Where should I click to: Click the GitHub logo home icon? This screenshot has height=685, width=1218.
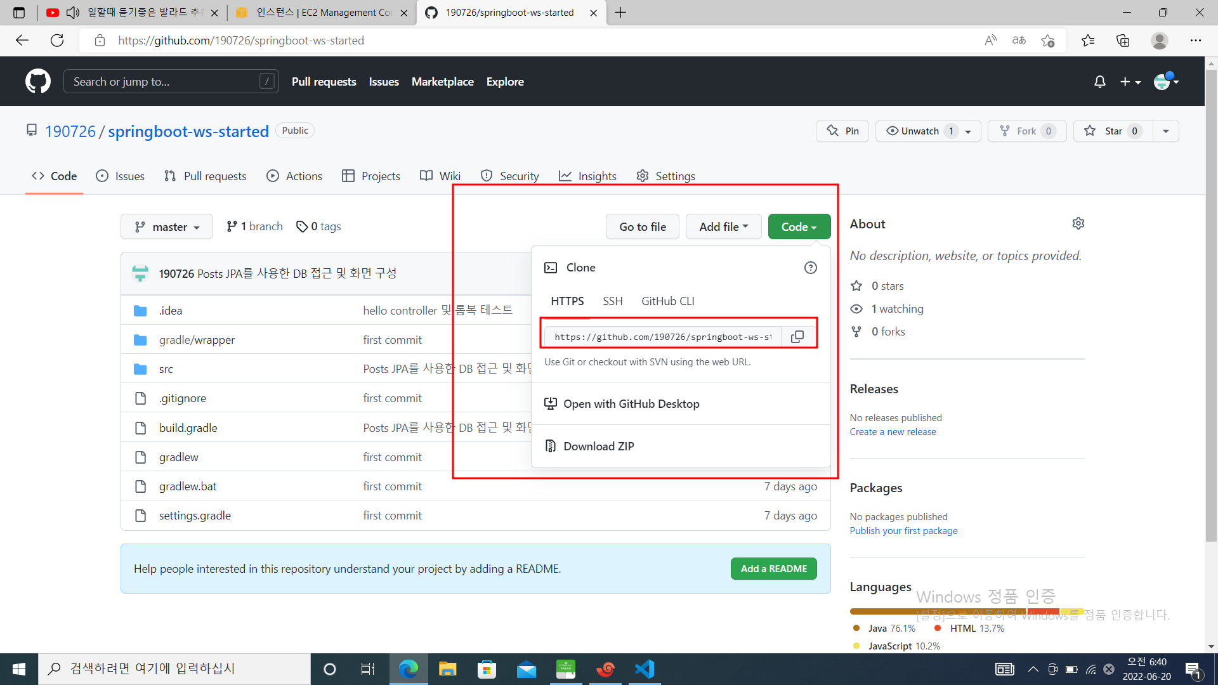(38, 82)
